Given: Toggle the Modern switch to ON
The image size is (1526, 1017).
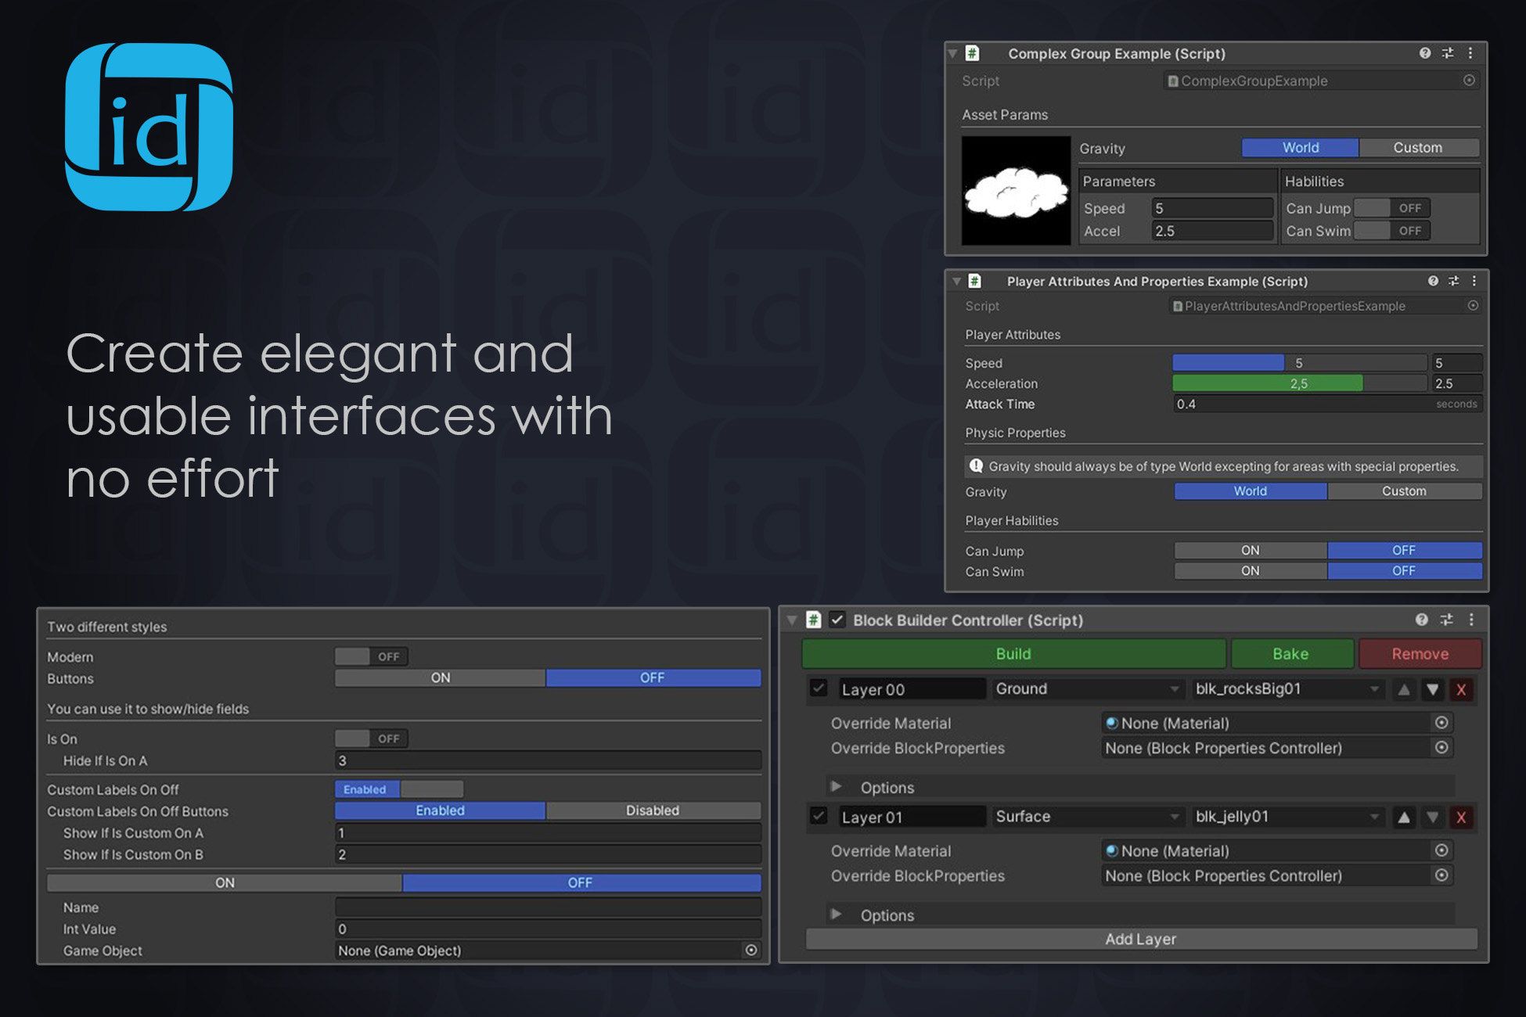Looking at the screenshot, I should coord(371,656).
